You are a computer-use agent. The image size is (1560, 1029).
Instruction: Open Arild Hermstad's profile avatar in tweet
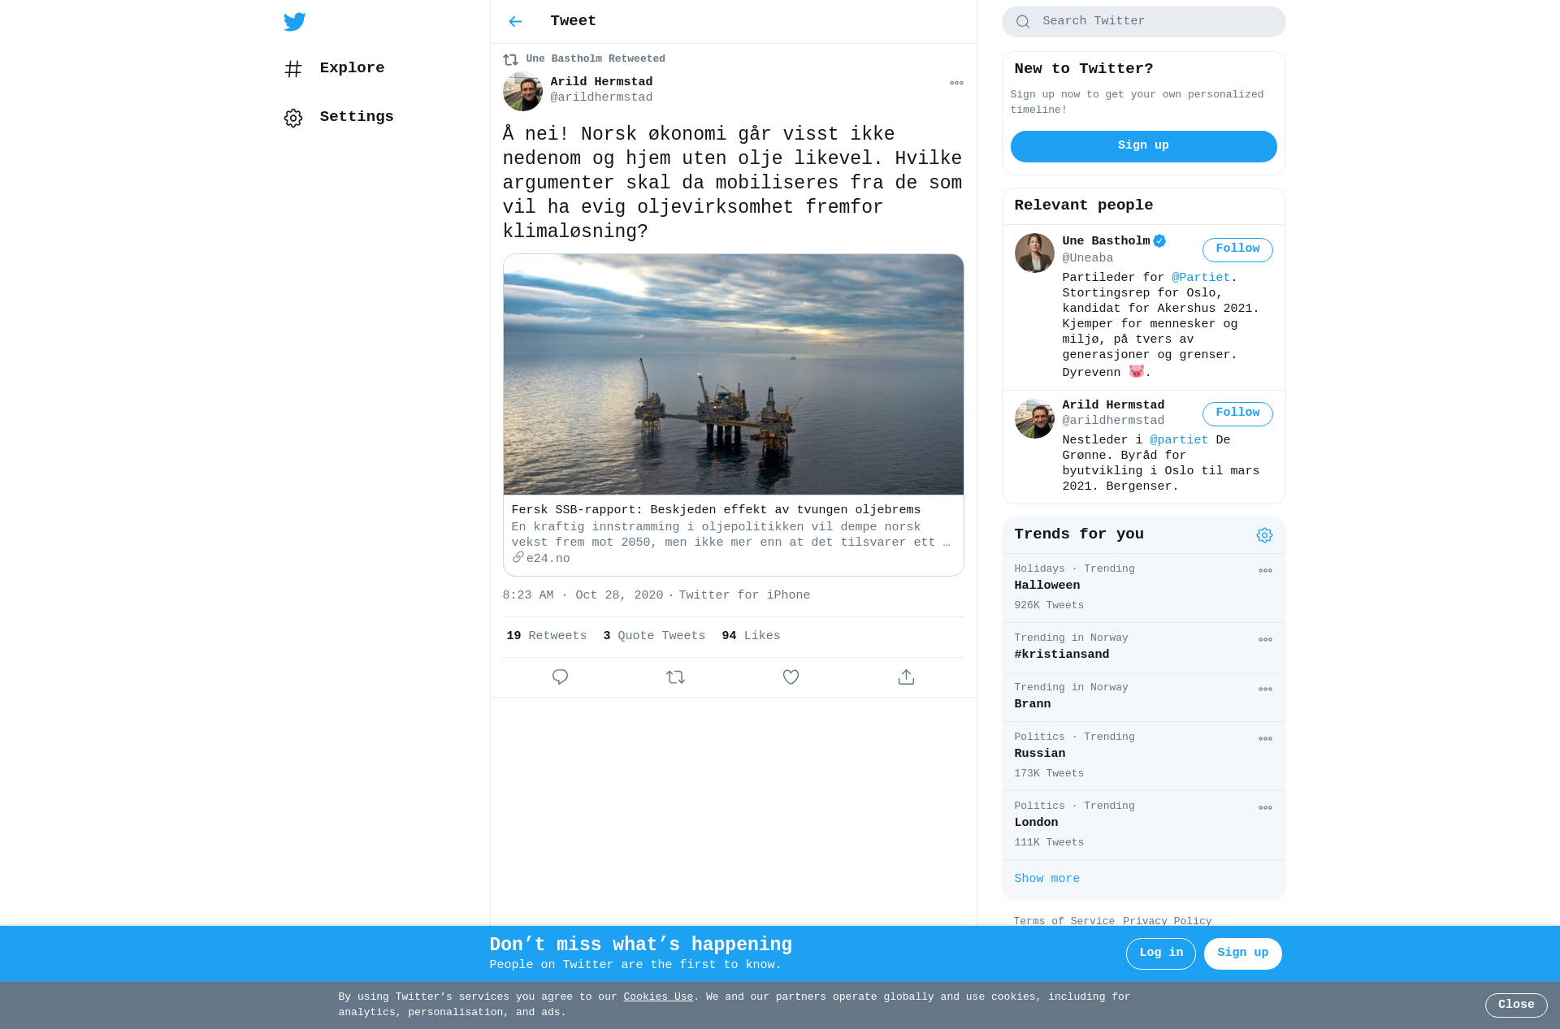pos(522,91)
